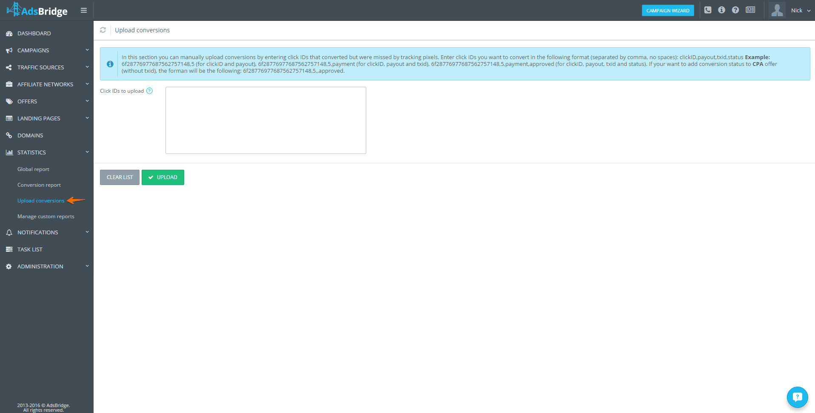Viewport: 815px width, 413px height.
Task: Click the Notifications bell icon
Action: [9, 233]
